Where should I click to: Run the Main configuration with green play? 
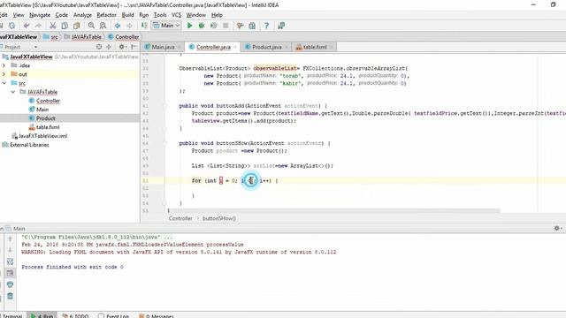pos(189,26)
